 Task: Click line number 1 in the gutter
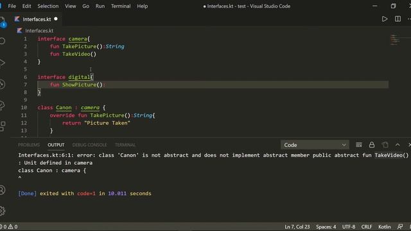pyautogui.click(x=26, y=38)
